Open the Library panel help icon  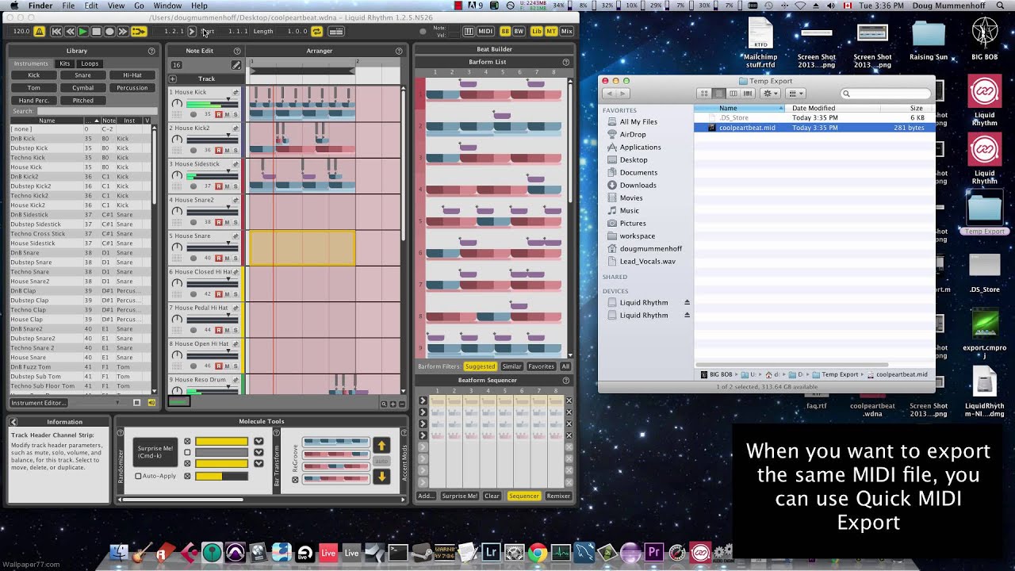[x=151, y=51]
